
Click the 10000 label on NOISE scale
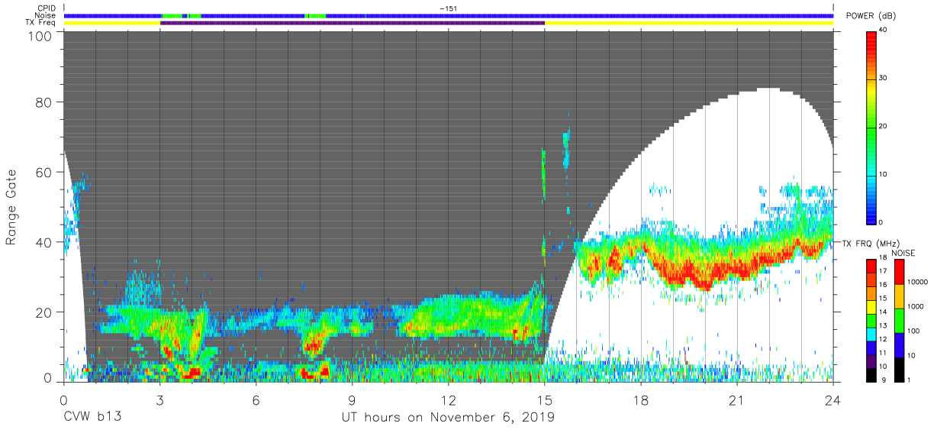tap(919, 283)
